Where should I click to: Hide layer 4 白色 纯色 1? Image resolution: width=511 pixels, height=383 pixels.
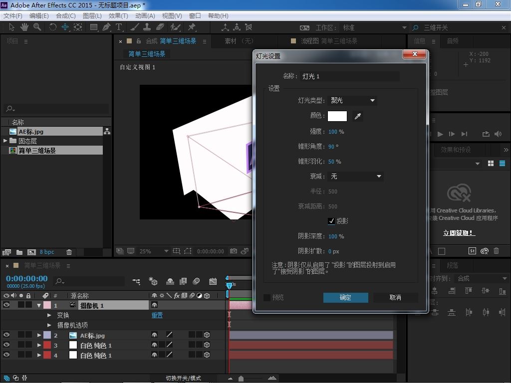pos(6,355)
